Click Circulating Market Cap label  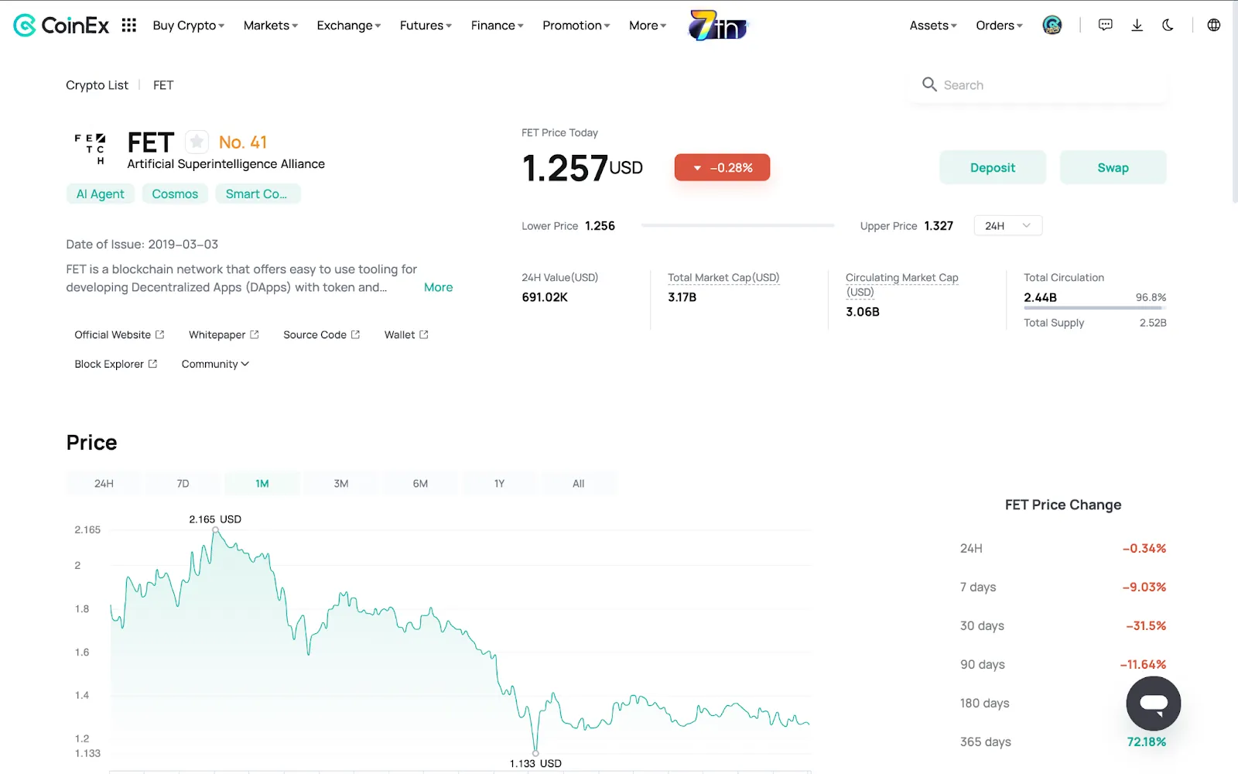click(x=901, y=284)
